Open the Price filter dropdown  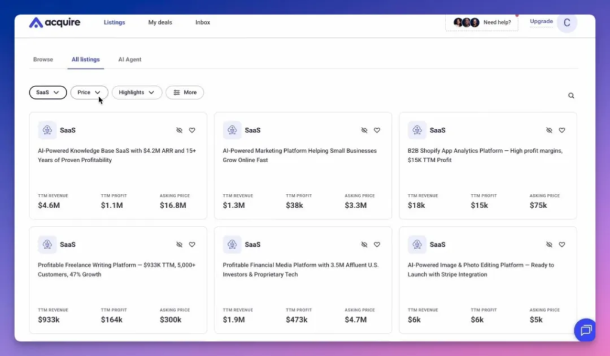tap(89, 92)
